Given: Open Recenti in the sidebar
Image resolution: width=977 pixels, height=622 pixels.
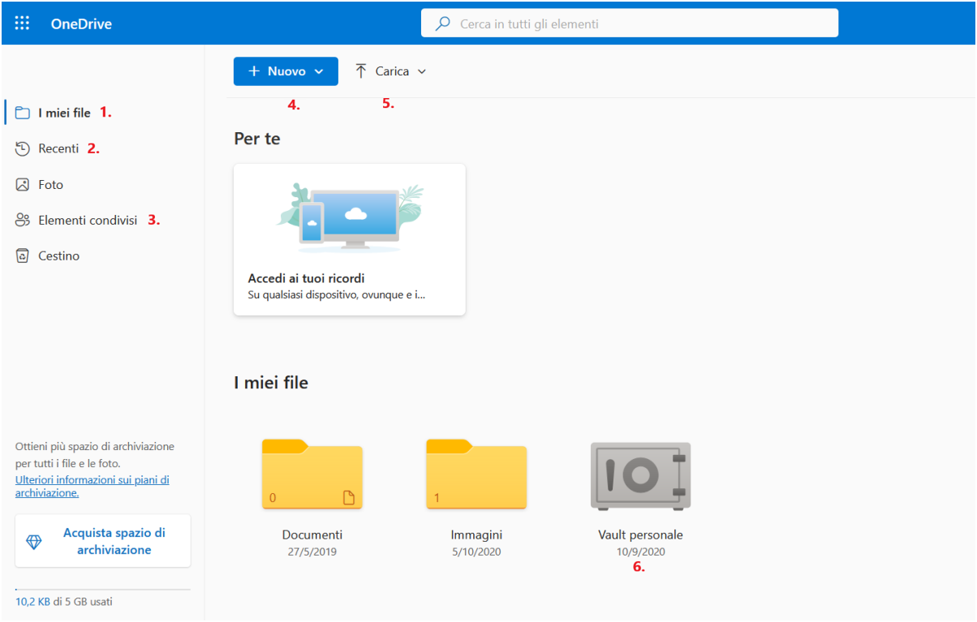Looking at the screenshot, I should click(58, 148).
